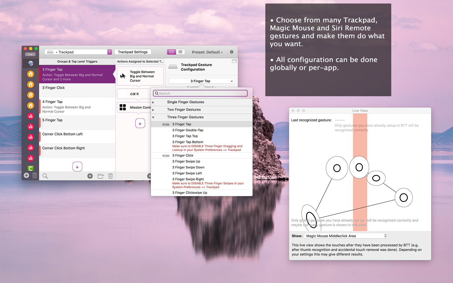
Task: Click the gesture Search field
Action: coord(200,93)
